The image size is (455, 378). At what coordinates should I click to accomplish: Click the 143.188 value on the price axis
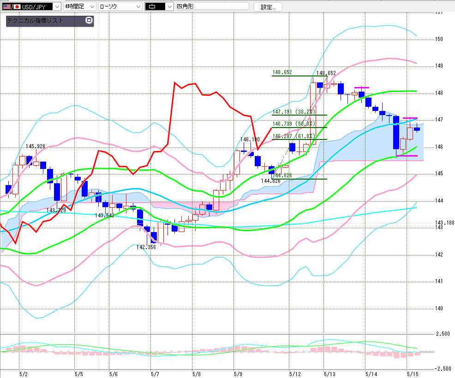(x=444, y=222)
